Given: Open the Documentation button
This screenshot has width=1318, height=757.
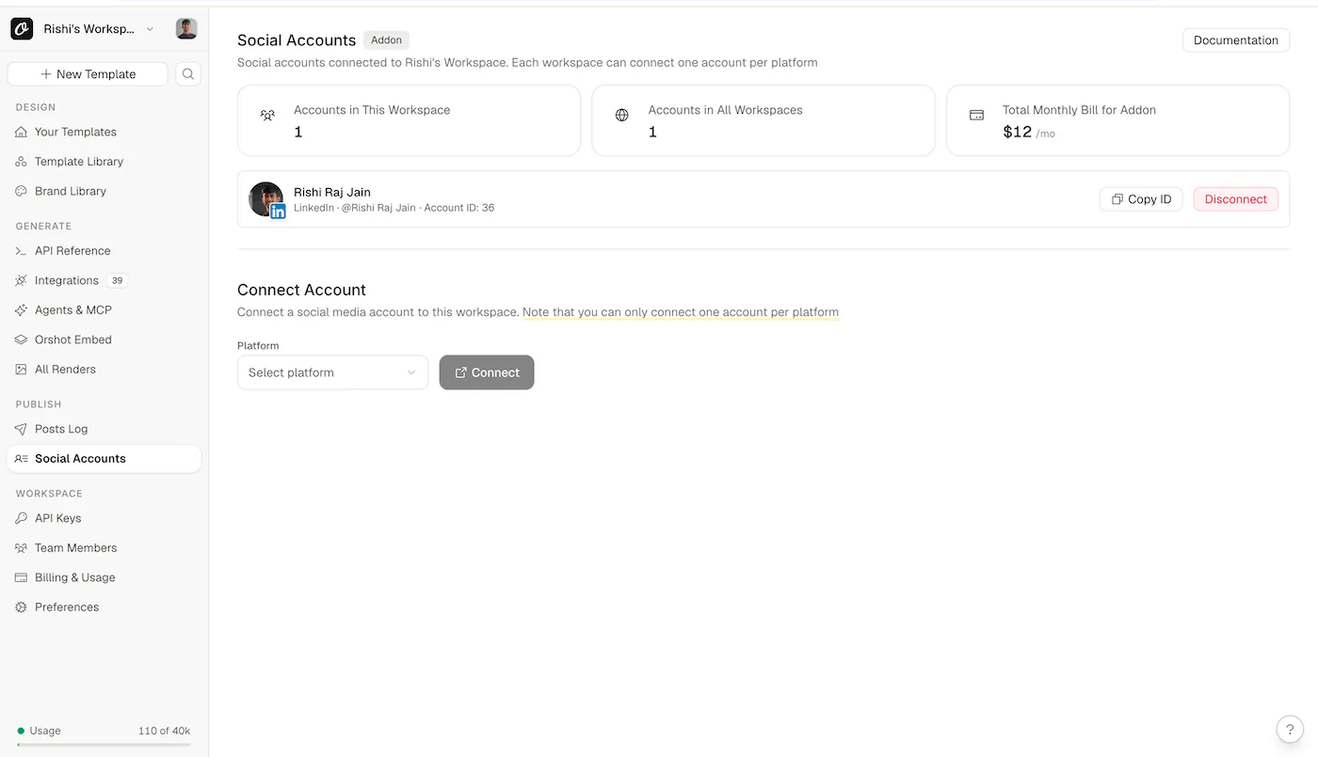Looking at the screenshot, I should [x=1236, y=40].
